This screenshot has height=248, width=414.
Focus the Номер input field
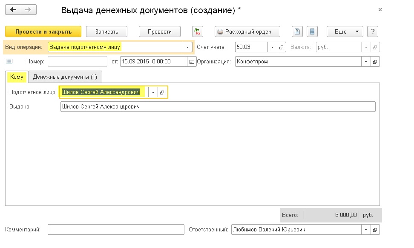78,62
